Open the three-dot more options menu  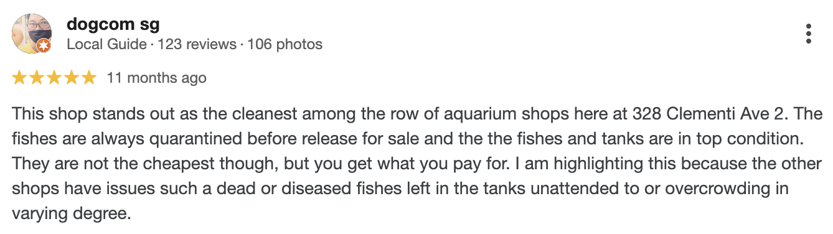click(808, 34)
